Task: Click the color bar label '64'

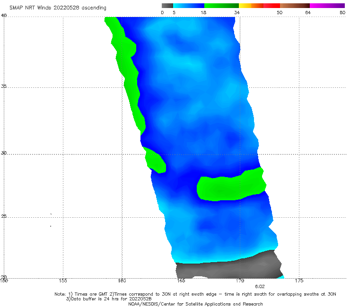Action: pyautogui.click(x=308, y=12)
